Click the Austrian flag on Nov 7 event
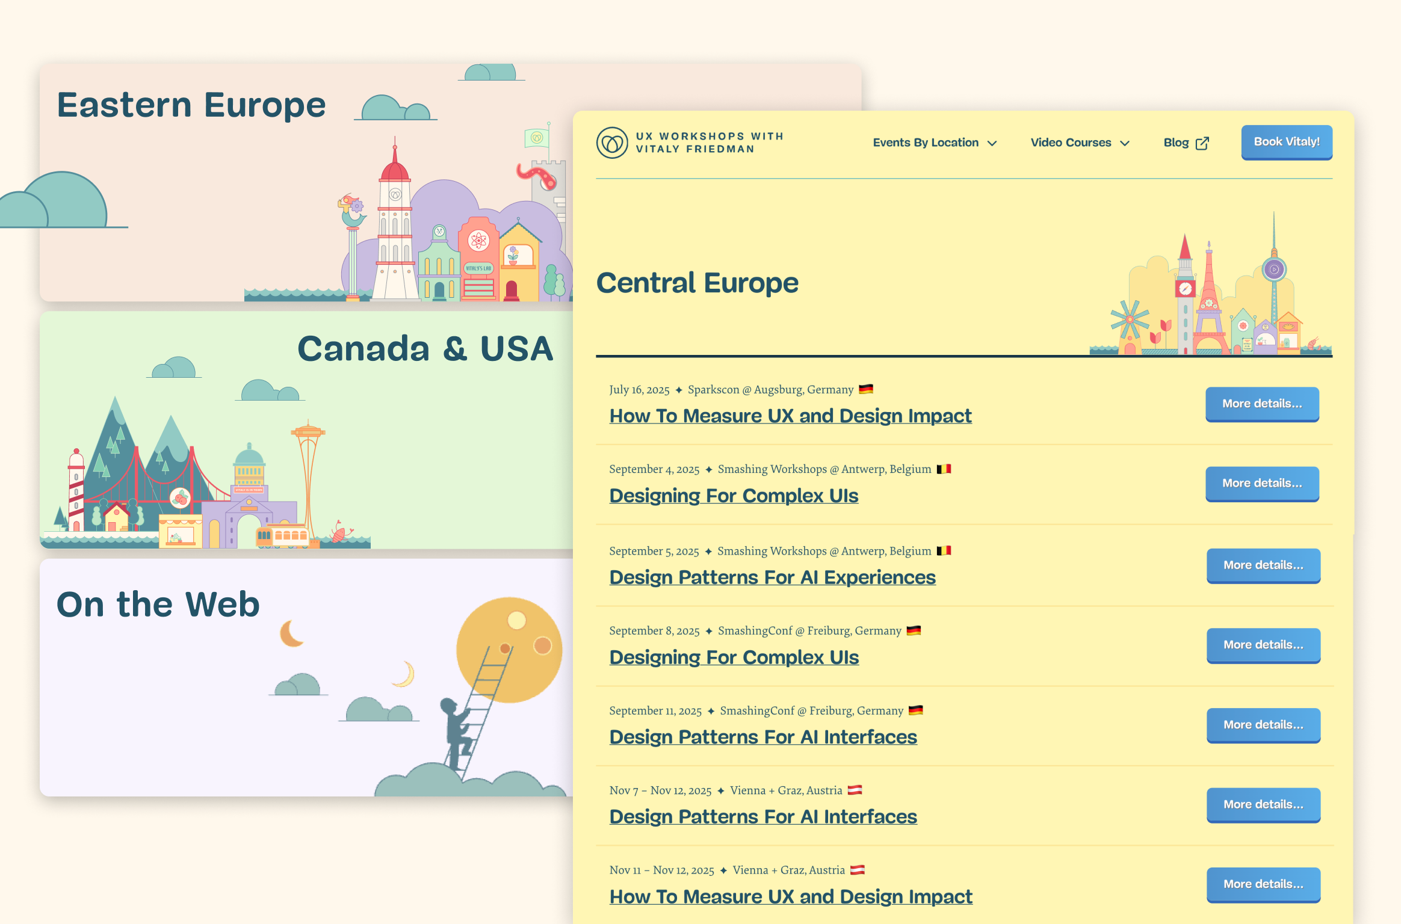 pos(855,790)
